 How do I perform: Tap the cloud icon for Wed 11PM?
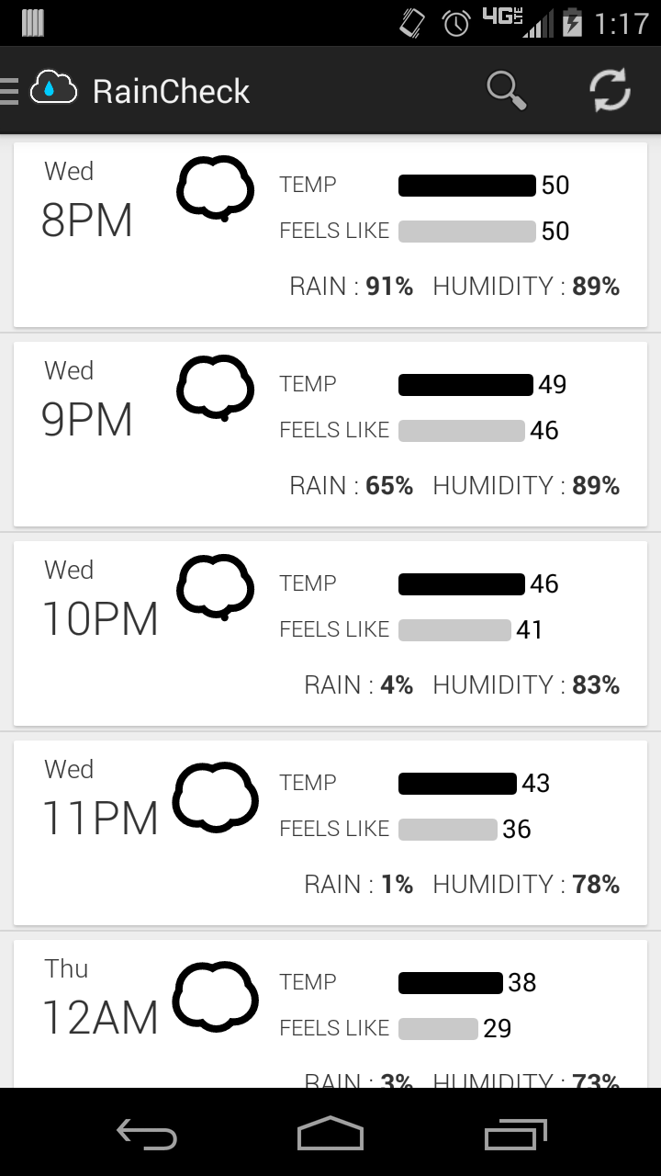tap(215, 796)
